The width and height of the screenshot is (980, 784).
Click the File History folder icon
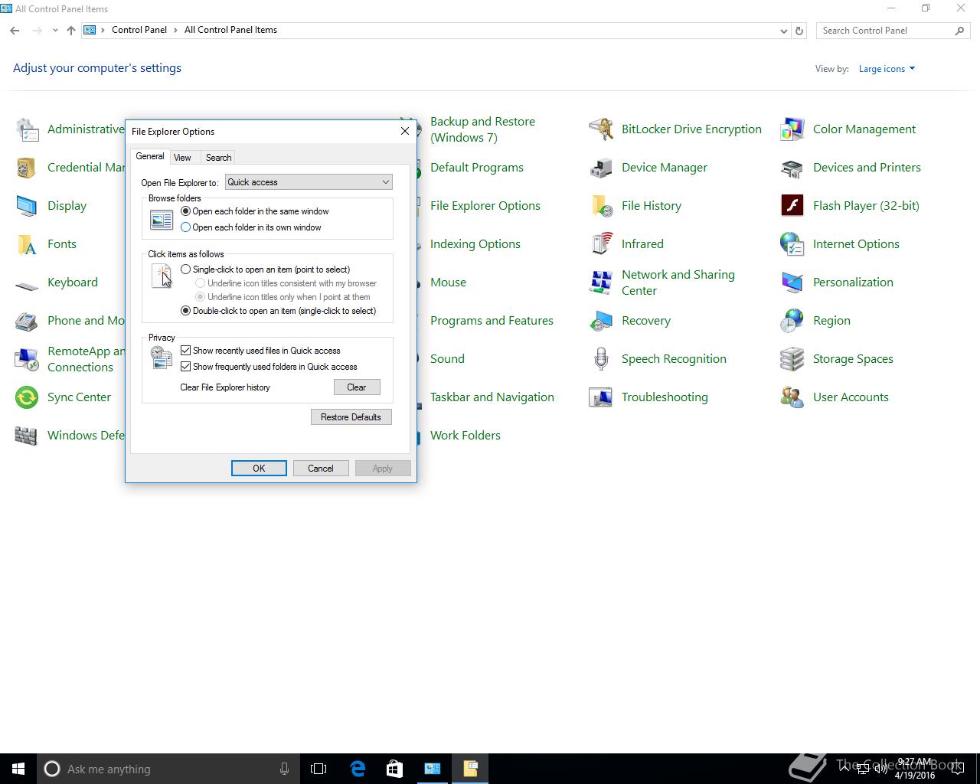[x=601, y=206]
